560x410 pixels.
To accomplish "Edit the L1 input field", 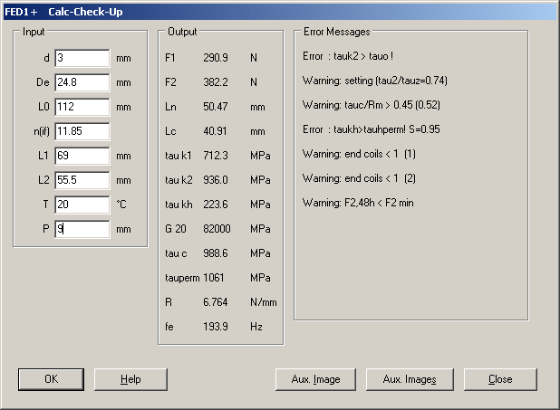I will coord(82,156).
